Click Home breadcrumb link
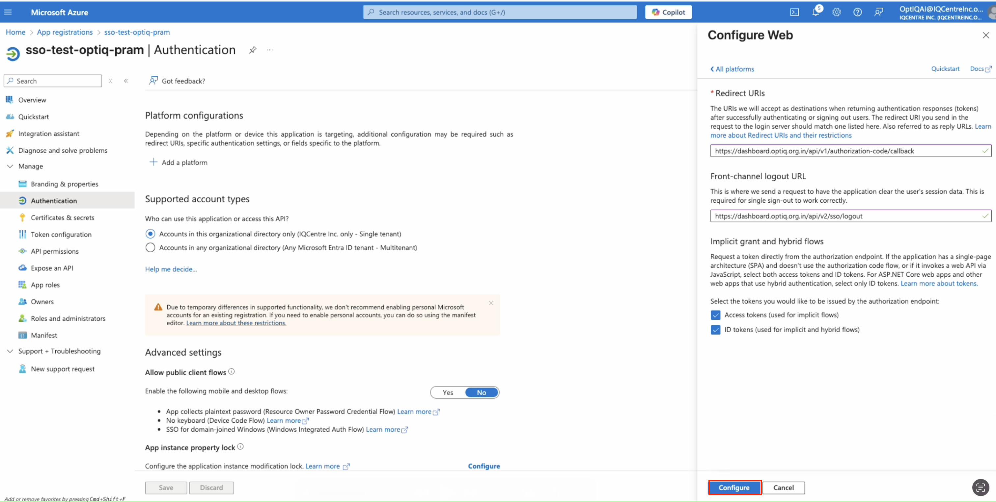996x502 pixels. 15,32
